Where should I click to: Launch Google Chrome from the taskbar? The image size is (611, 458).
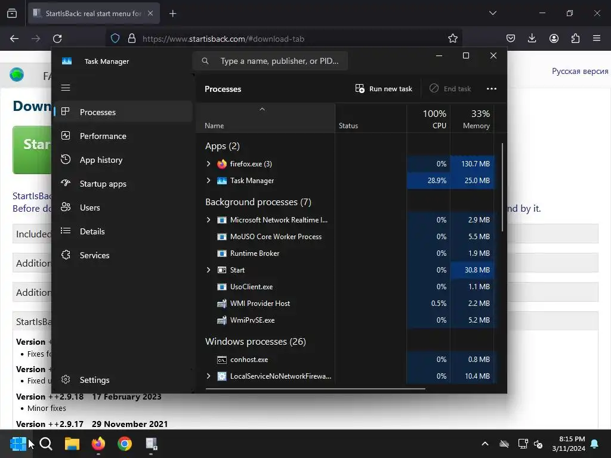tap(125, 444)
